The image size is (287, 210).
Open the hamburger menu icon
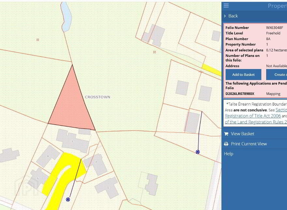(226, 6)
